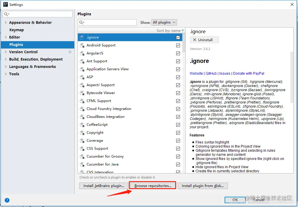Select the AspectJ Support plugin row
Image resolution: width=298 pixels, height=207 pixels.
click(130, 85)
